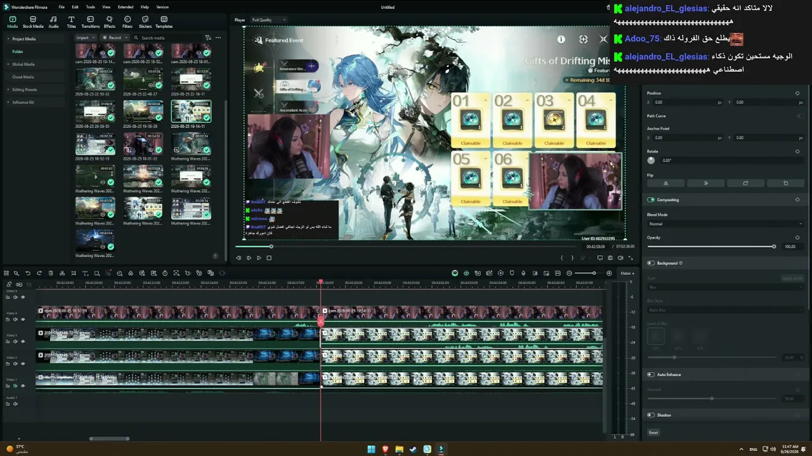Adjust preview volume via speaker icon
Image resolution: width=812 pixels, height=456 pixels.
tap(620, 258)
